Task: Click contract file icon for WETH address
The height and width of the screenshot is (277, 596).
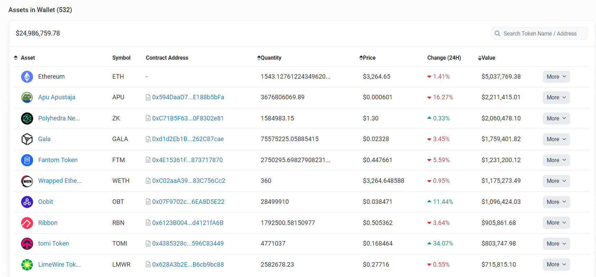Action: (x=148, y=181)
